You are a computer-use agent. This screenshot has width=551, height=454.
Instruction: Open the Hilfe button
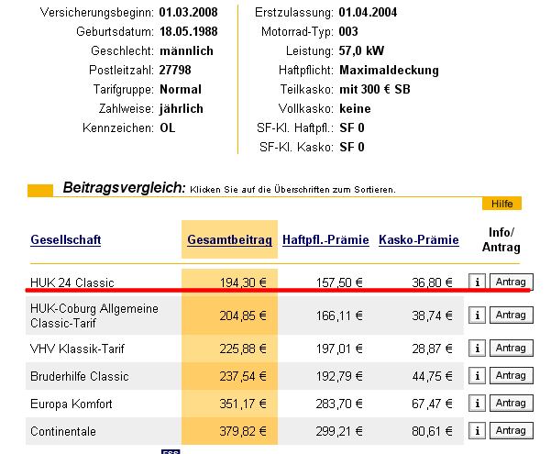(501, 204)
